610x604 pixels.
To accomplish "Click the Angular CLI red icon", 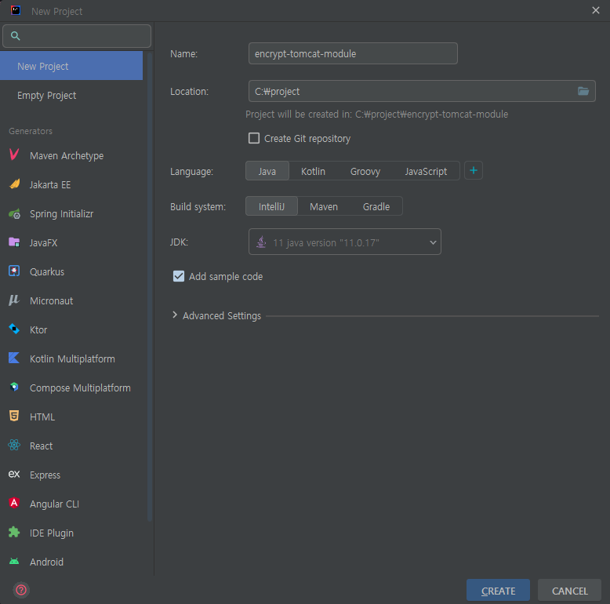I will coord(14,504).
